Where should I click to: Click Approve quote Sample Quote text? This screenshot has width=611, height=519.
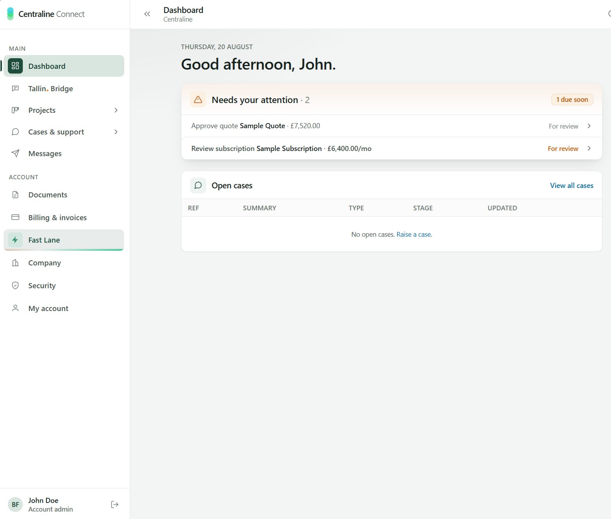(x=238, y=126)
